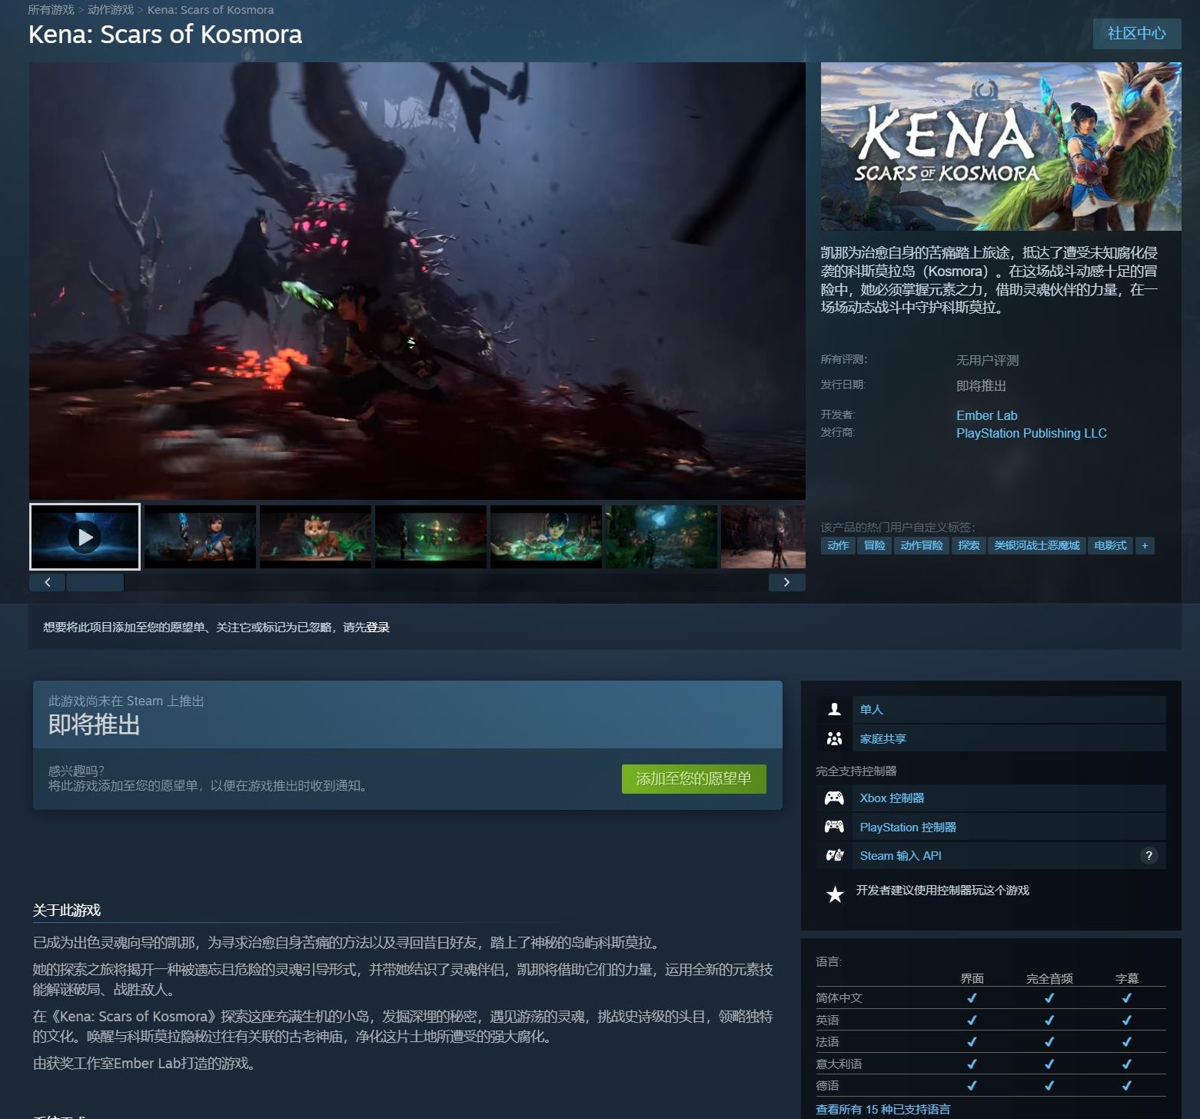Click the PlayStation controller gamepad icon

[x=834, y=827]
